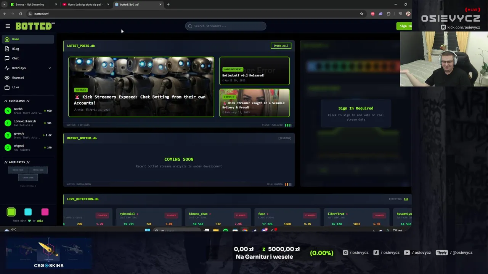This screenshot has width=488, height=274.
Task: Choose the cyan theme color swatch
Action: pyautogui.click(x=28, y=212)
